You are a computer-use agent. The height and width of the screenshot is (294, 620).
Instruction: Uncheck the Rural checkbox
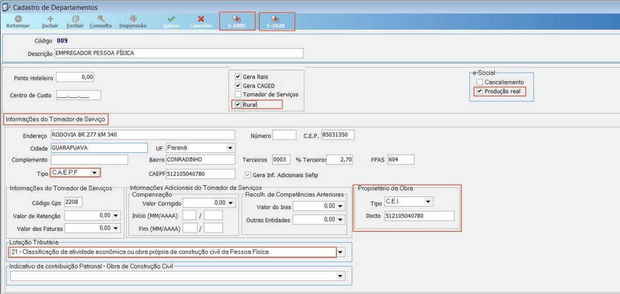click(x=238, y=104)
